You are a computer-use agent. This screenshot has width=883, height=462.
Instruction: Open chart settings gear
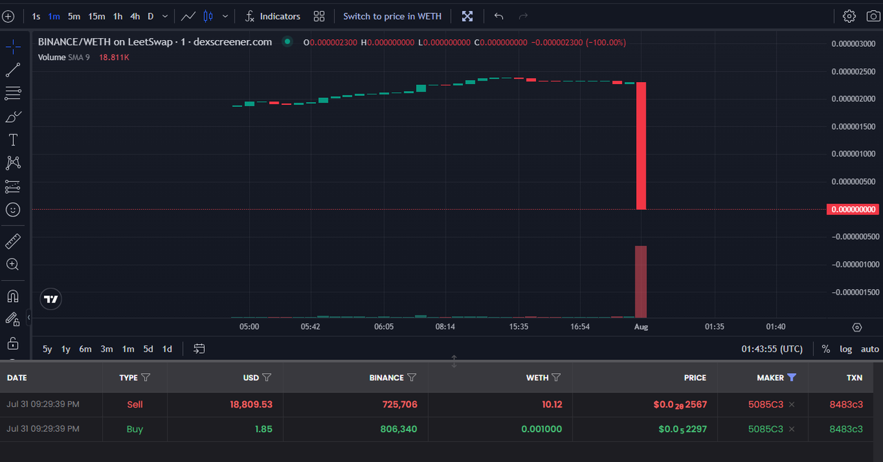point(849,16)
